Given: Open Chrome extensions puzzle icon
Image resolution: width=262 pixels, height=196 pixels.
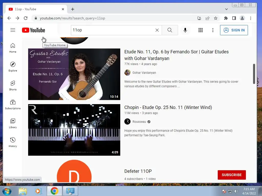Looking at the screenshot, I should tap(226, 18).
